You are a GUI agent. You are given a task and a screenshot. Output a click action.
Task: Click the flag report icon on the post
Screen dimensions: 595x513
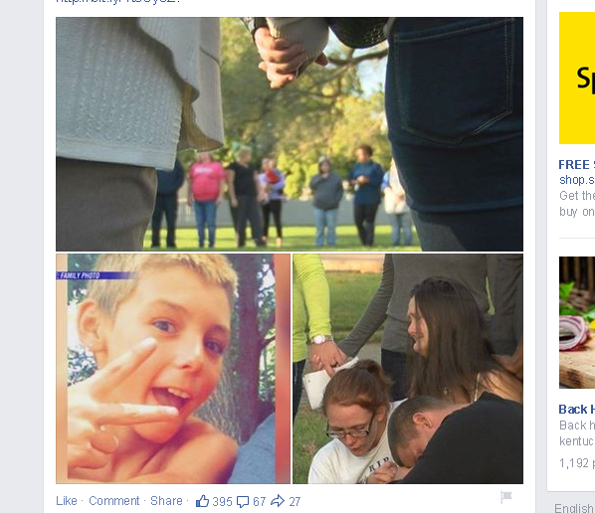click(x=506, y=497)
